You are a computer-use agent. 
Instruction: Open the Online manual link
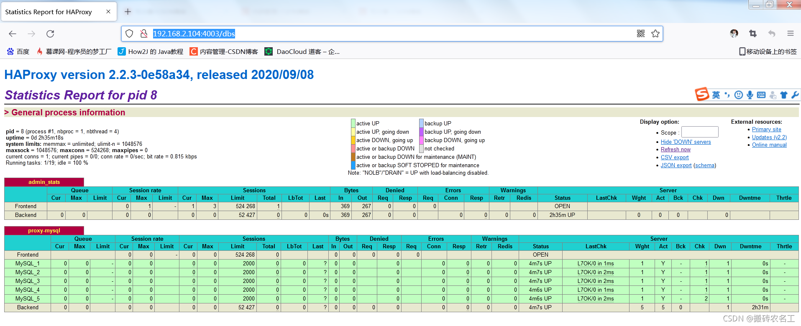(x=769, y=145)
